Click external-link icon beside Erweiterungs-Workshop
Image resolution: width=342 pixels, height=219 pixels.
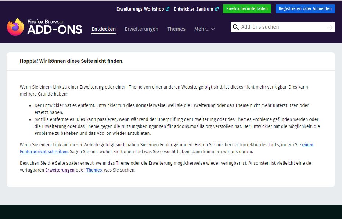[x=168, y=9]
